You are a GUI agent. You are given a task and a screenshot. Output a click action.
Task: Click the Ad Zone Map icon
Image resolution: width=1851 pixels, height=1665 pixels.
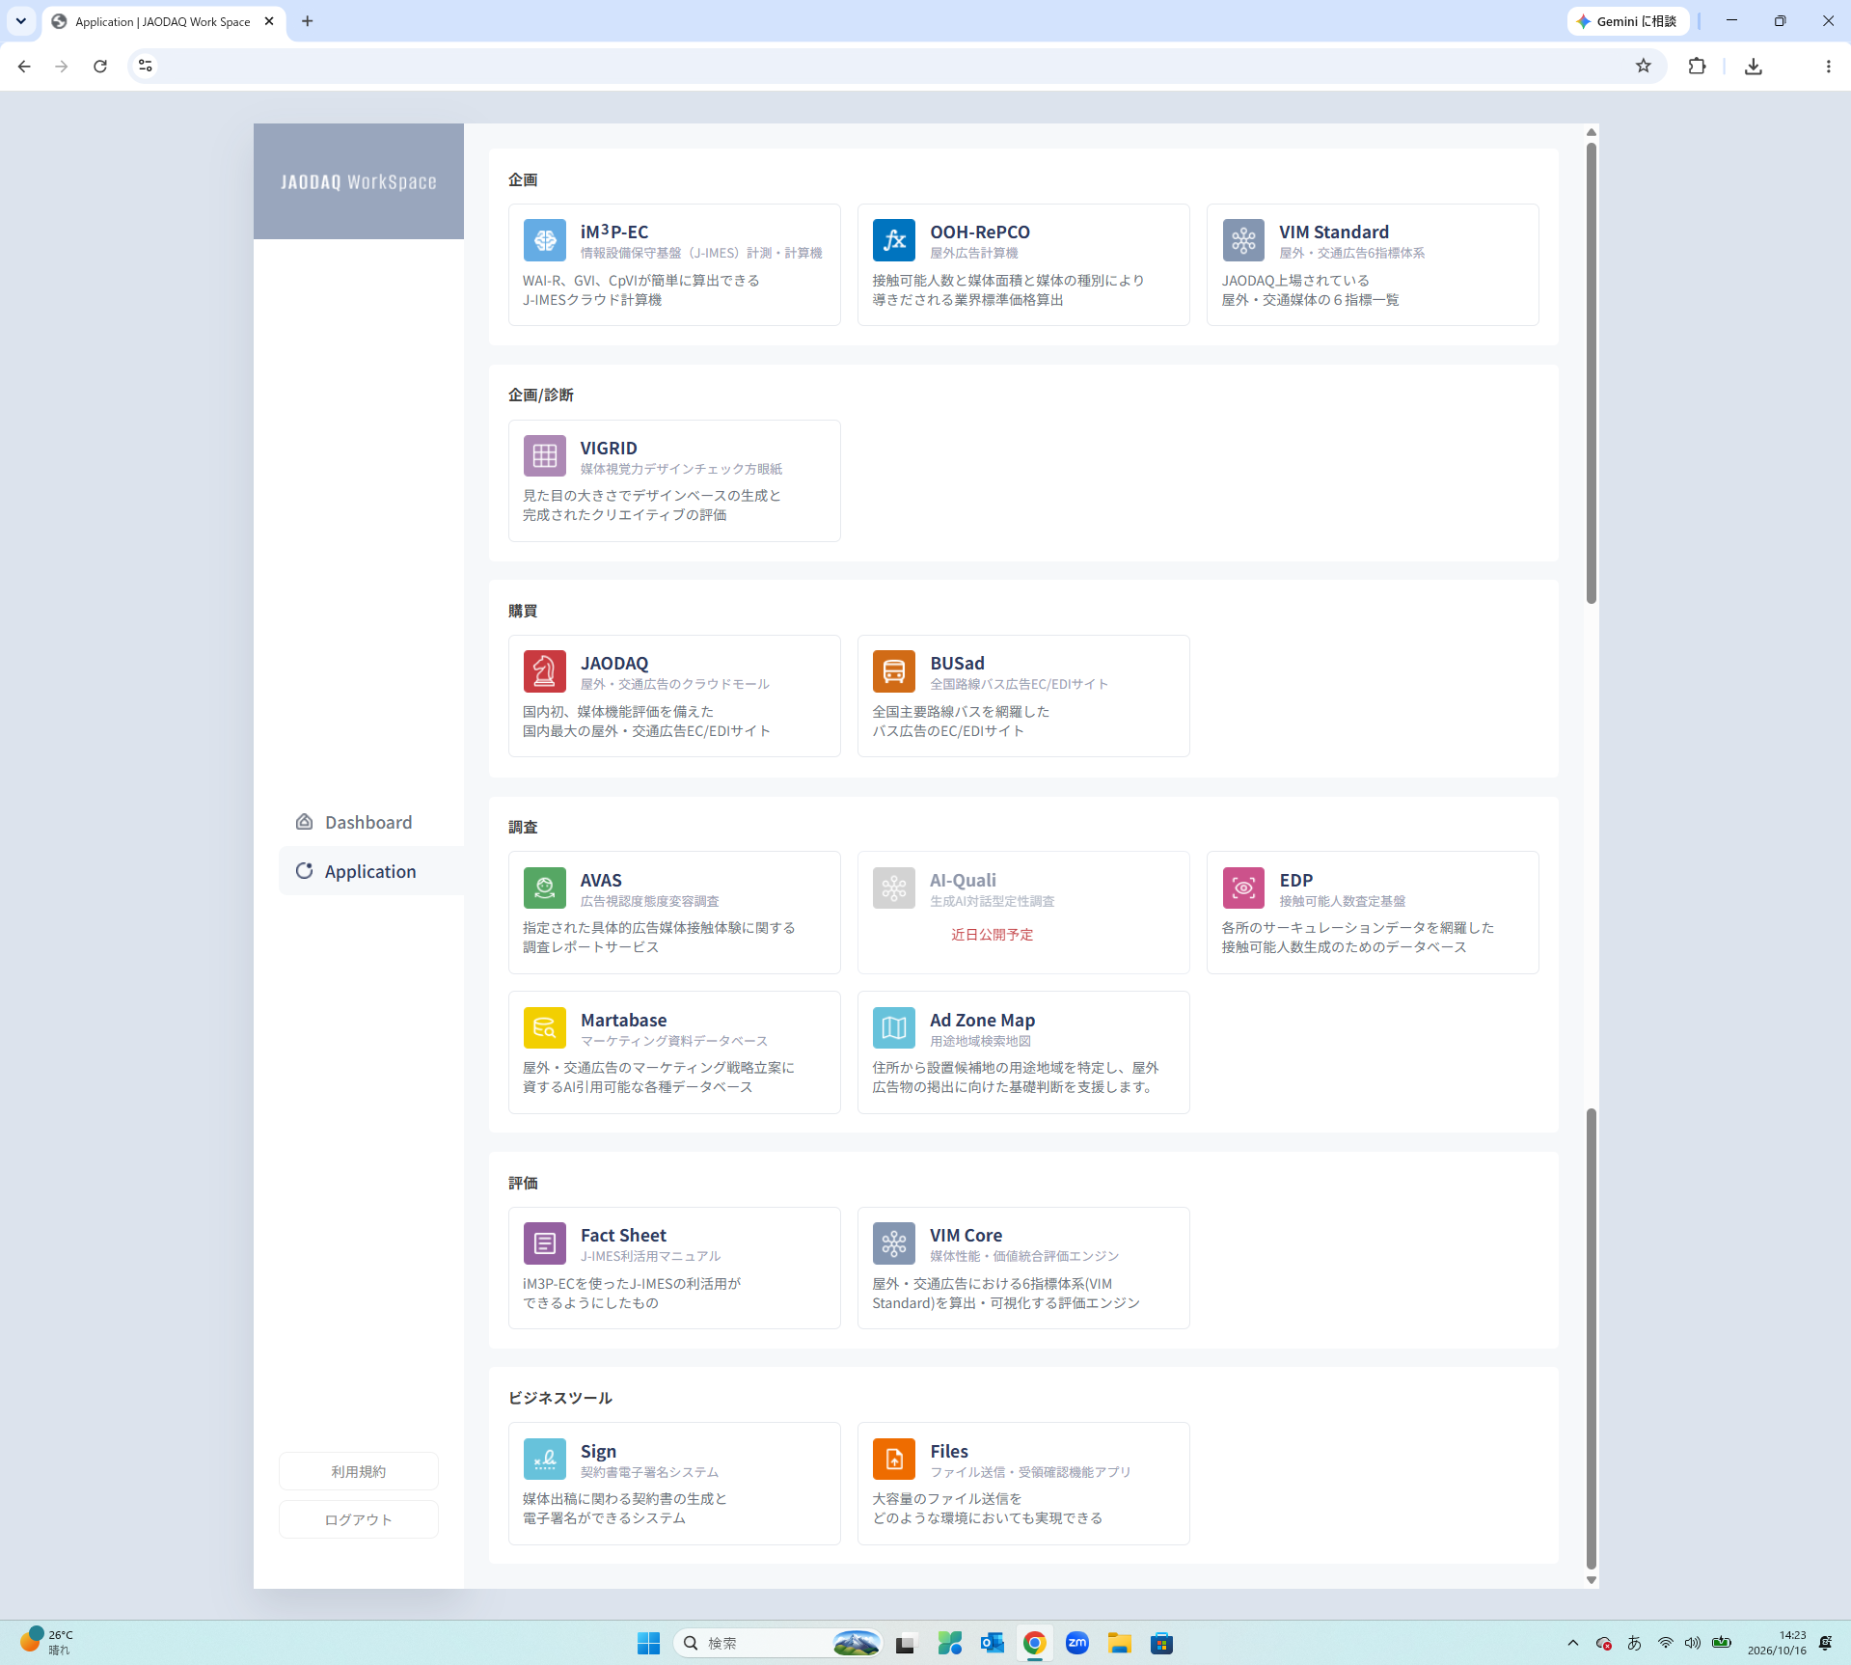893,1027
